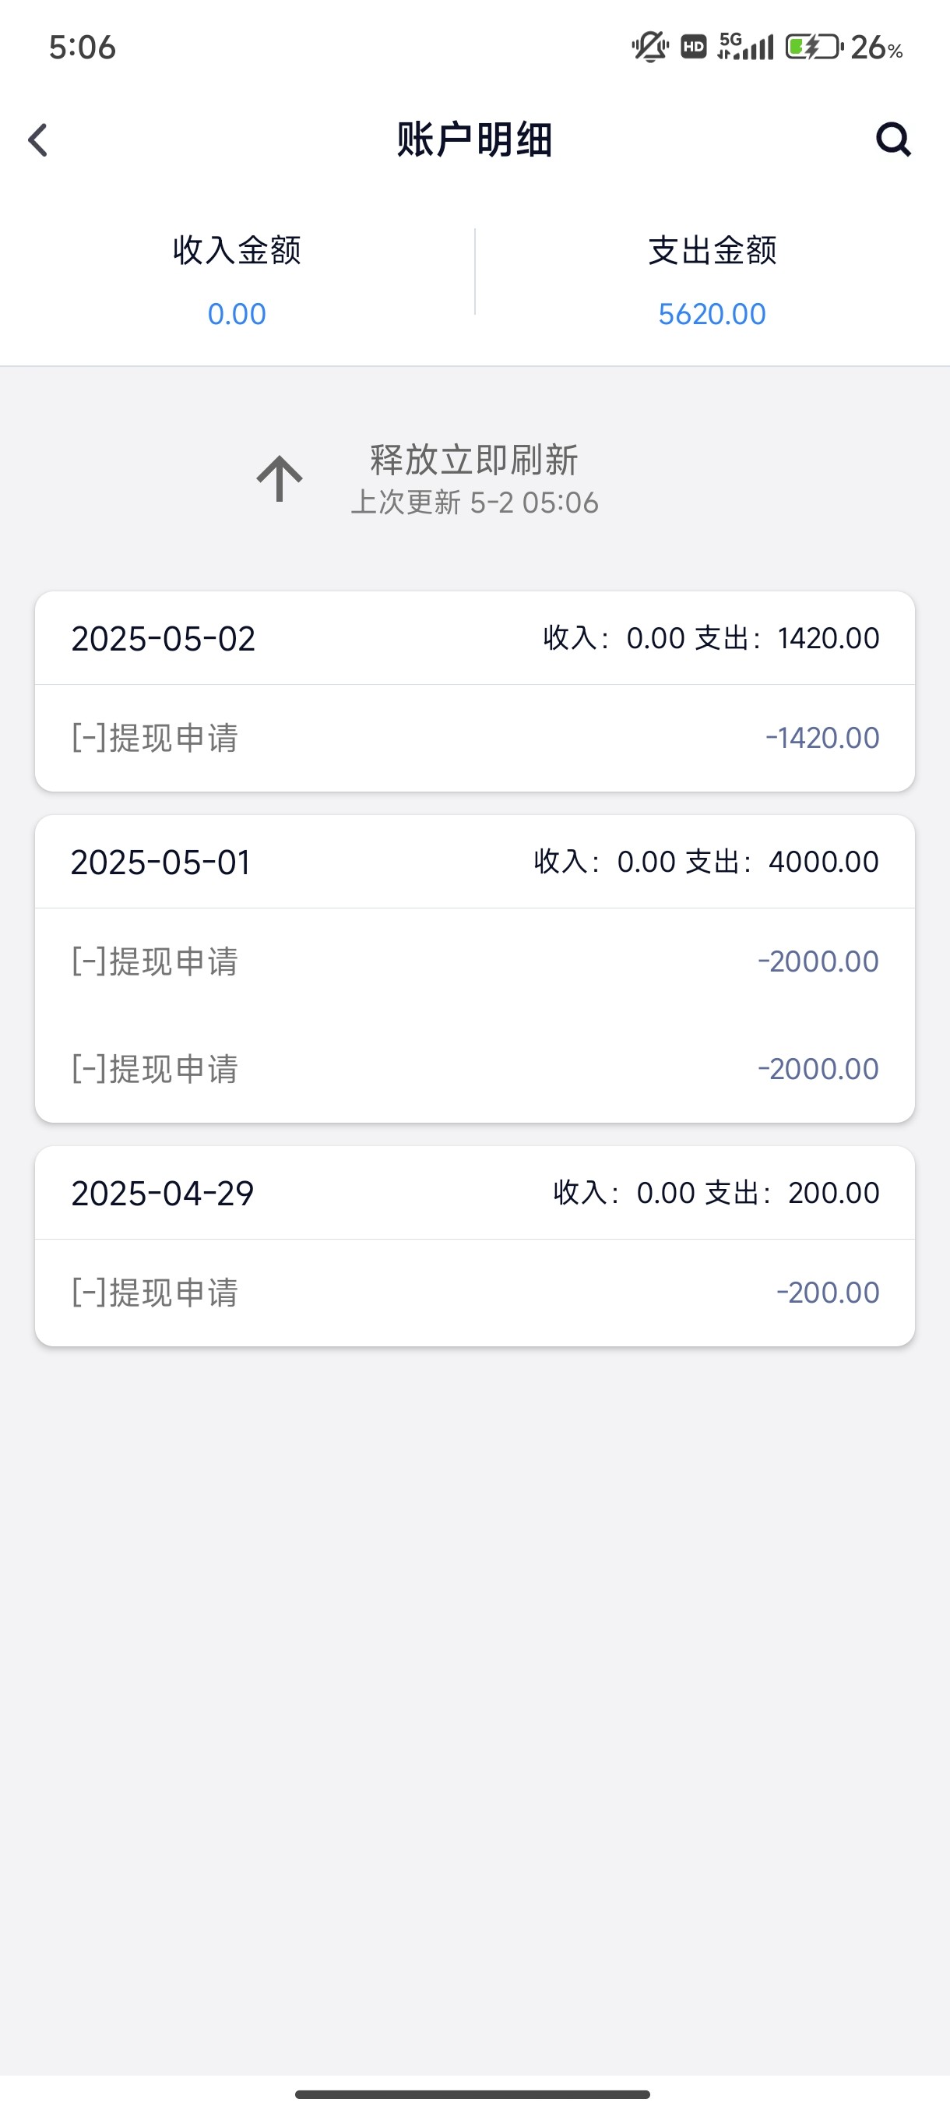Tap the pull-to-refresh up arrow
This screenshot has width=950, height=2113.
[x=280, y=478]
